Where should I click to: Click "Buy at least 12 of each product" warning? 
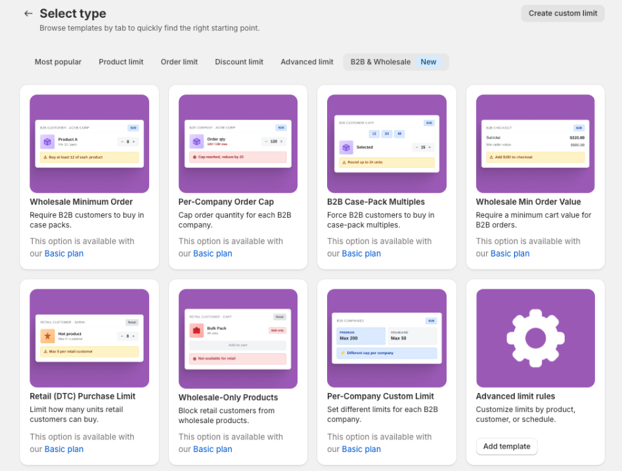pyautogui.click(x=89, y=157)
